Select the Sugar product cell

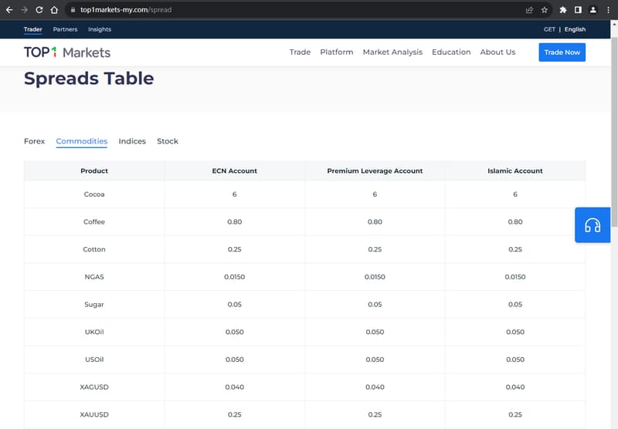tap(94, 304)
